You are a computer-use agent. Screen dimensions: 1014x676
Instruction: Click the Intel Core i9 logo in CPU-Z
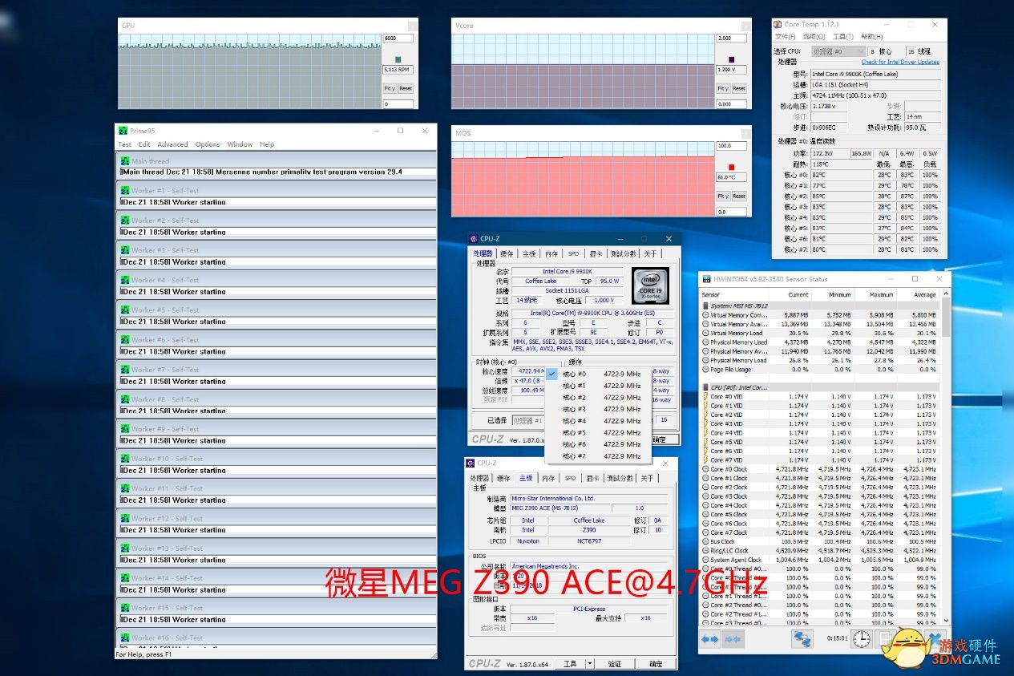[650, 285]
